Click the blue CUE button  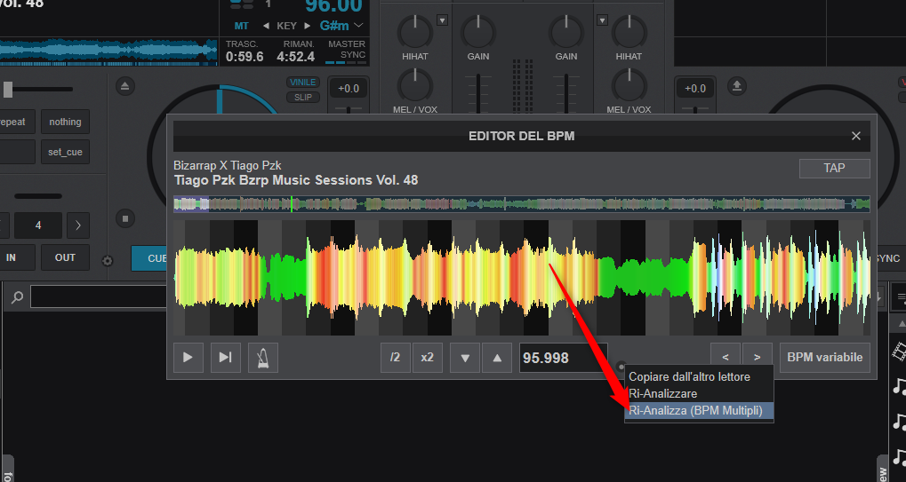coord(149,258)
